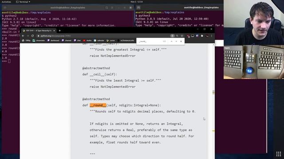The width and height of the screenshot is (284, 159).
Task: Open the chat bookmark
Action: point(77,41)
